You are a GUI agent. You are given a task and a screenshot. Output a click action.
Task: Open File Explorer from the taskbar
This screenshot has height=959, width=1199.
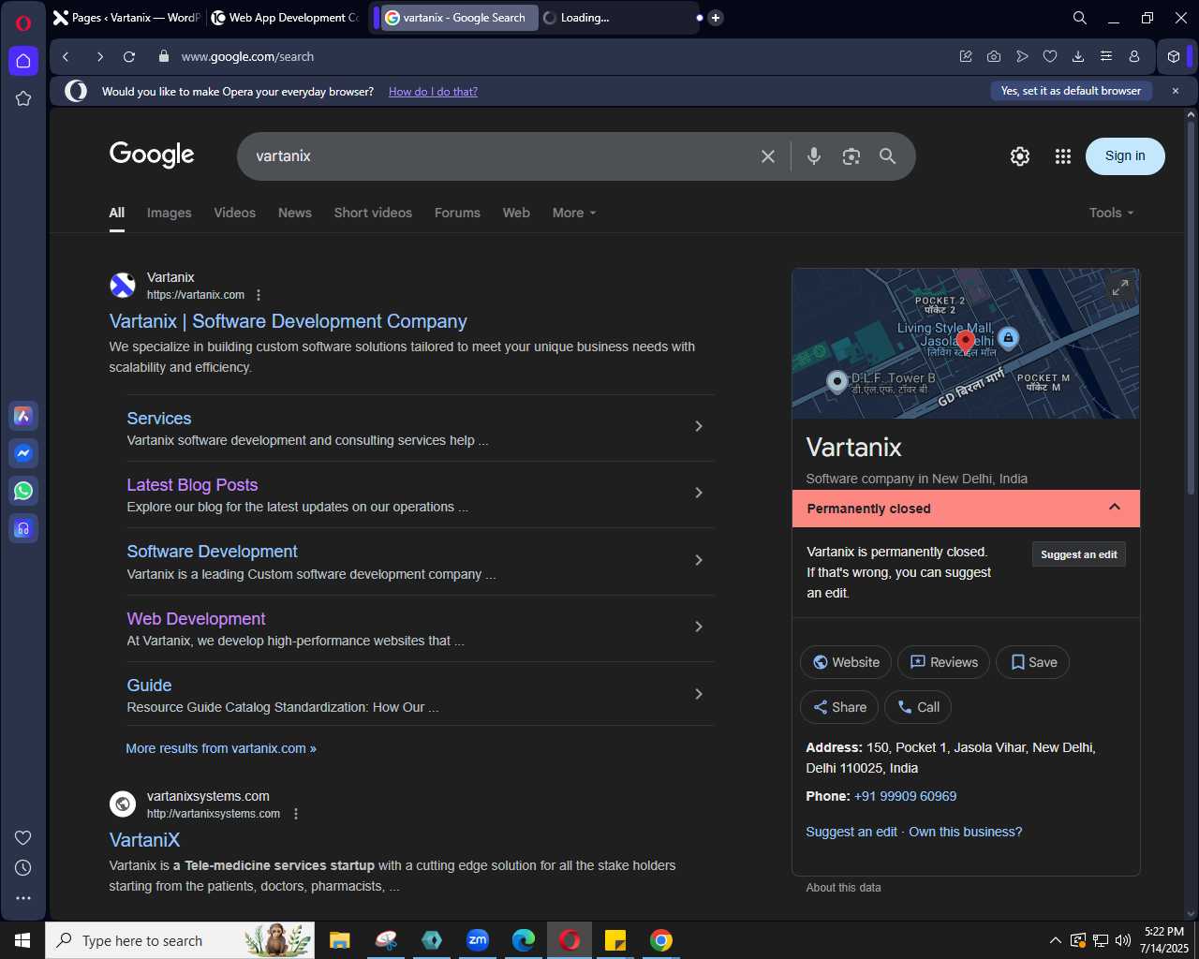point(340,940)
